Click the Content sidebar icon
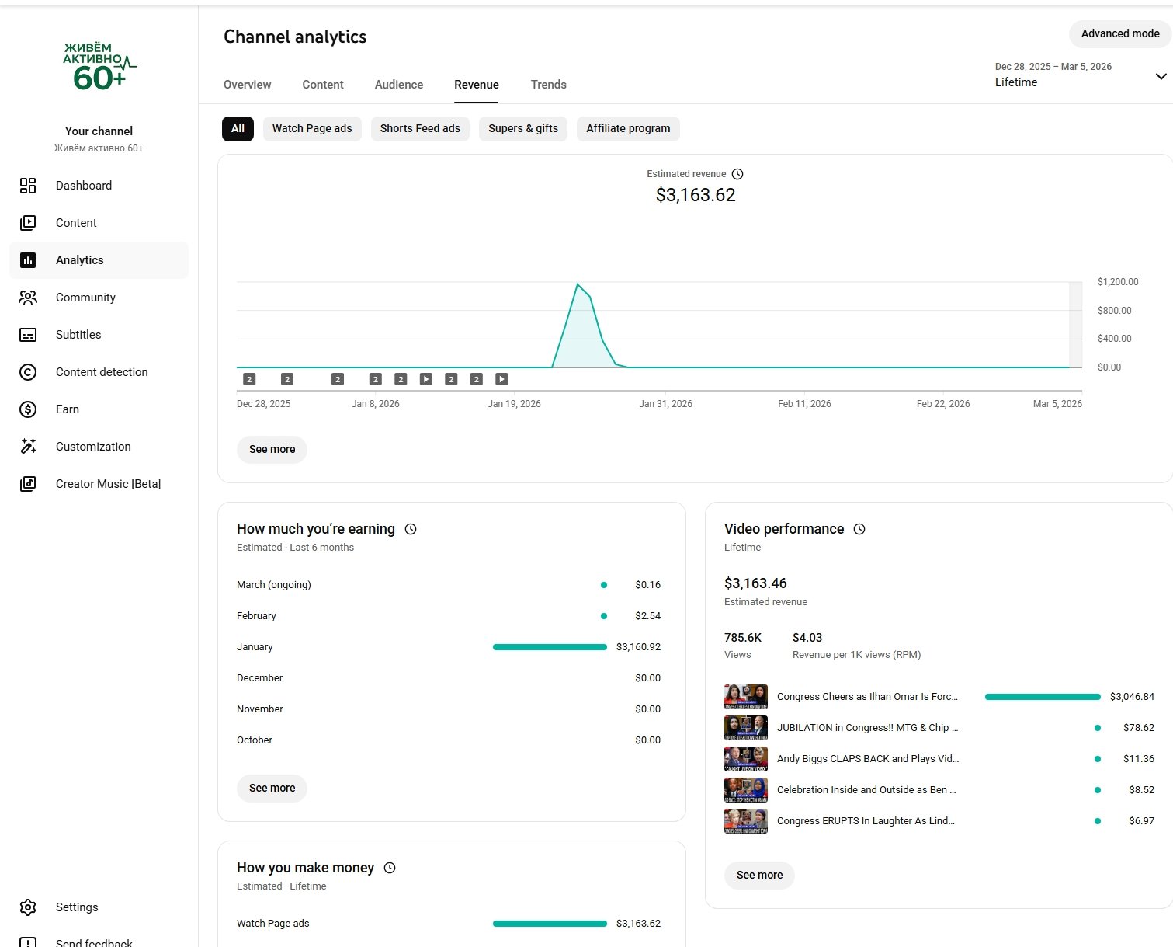Image resolution: width=1173 pixels, height=947 pixels. coord(28,223)
